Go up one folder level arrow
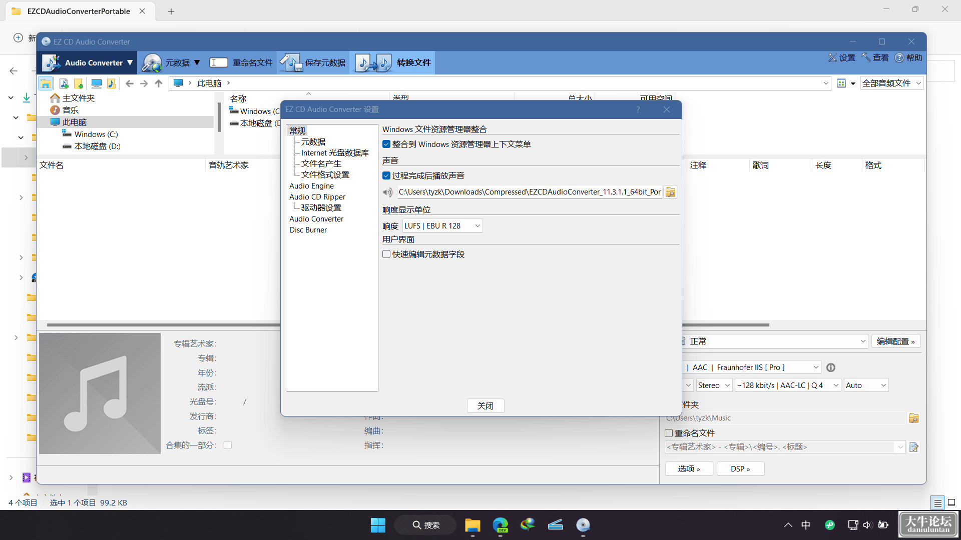The height and width of the screenshot is (540, 961). point(159,83)
